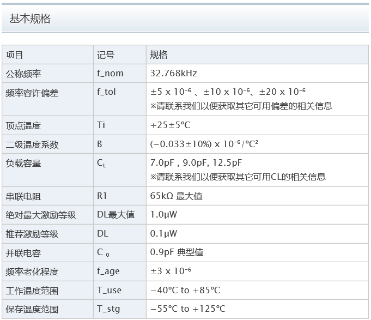Click the −40°C to +85°C range

click(x=185, y=291)
